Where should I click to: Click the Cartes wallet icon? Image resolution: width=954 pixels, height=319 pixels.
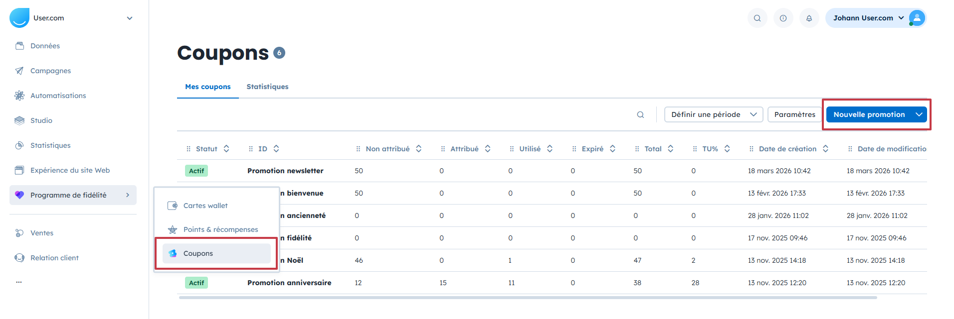173,206
